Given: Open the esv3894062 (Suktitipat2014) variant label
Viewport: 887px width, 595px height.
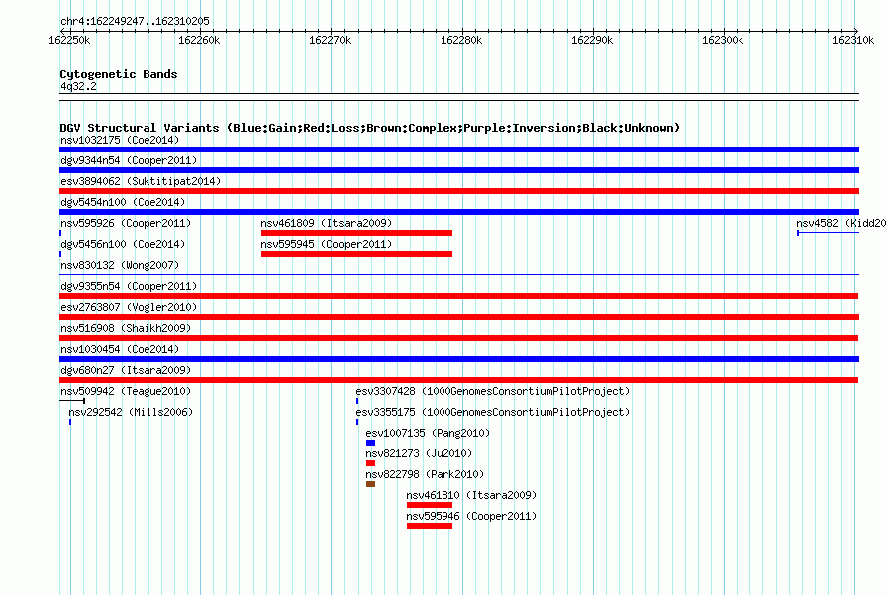Looking at the screenshot, I should (141, 181).
